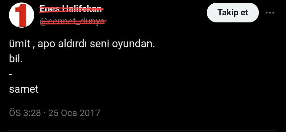
Task: Click the word aldırdı in the tweet
Action: click(x=73, y=44)
